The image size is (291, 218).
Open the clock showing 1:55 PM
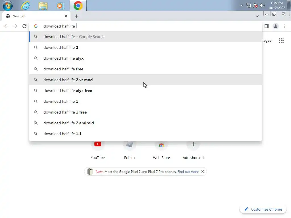tap(277, 5)
